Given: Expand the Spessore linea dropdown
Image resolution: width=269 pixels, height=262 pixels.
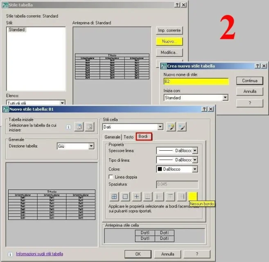Looking at the screenshot, I should point(195,151).
